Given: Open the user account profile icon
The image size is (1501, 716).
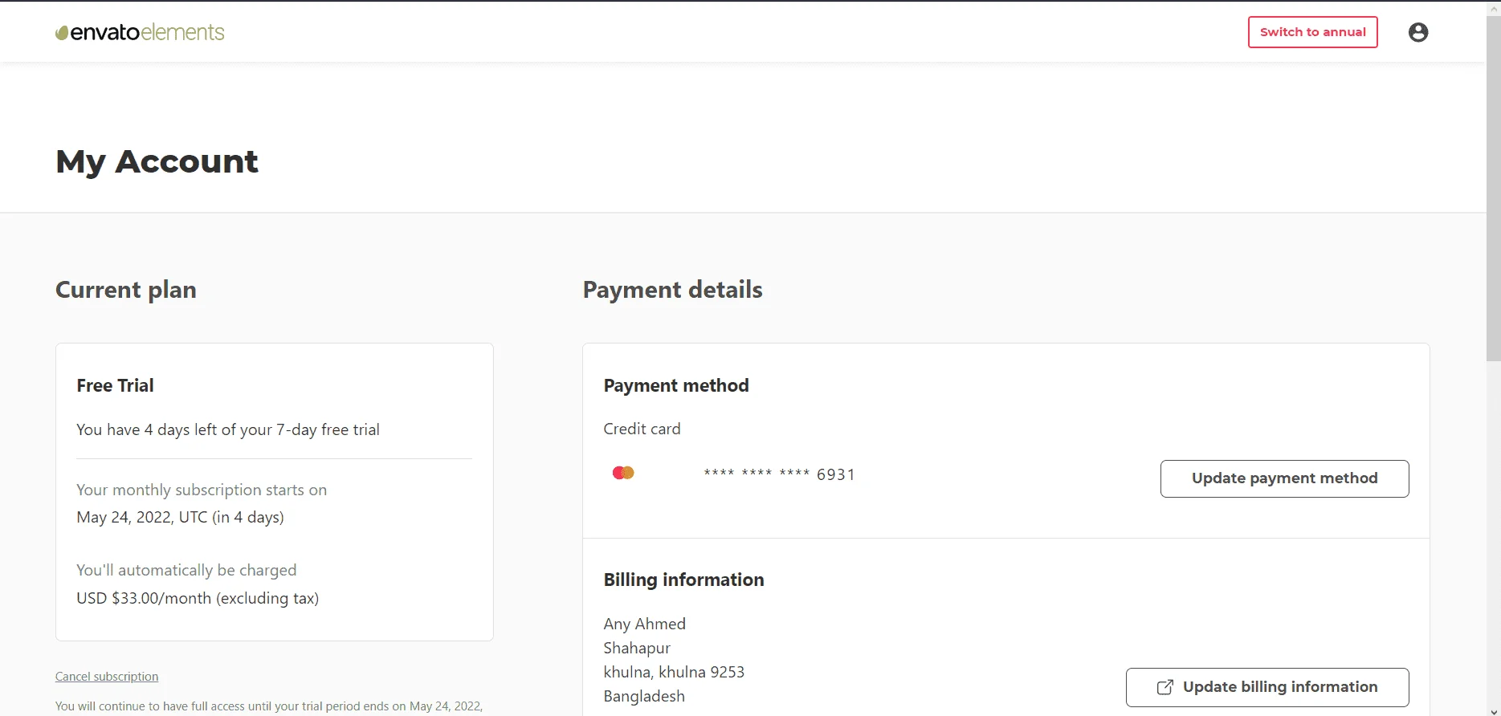Looking at the screenshot, I should (x=1418, y=32).
